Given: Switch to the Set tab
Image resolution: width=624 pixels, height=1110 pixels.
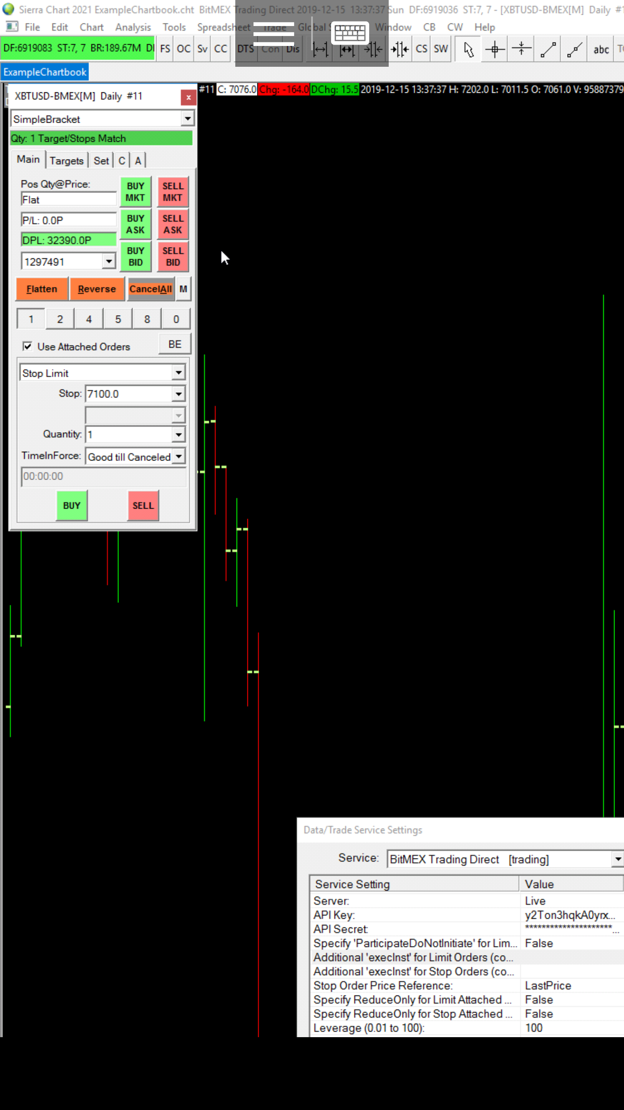Looking at the screenshot, I should pos(101,161).
